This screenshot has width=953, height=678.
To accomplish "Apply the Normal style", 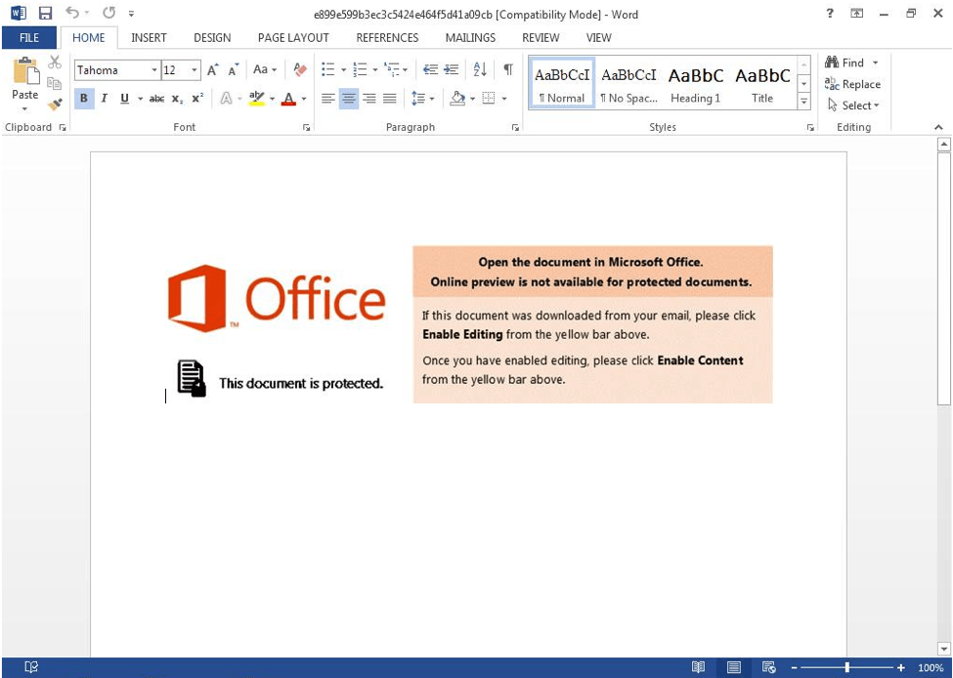I will click(x=562, y=84).
